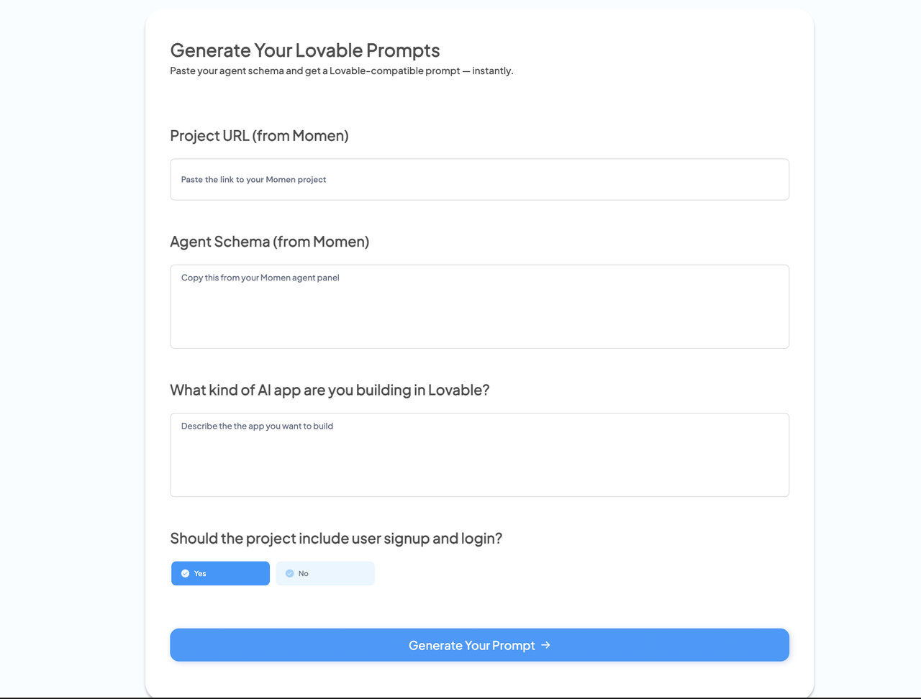The image size is (921, 699).
Task: Click the subtitle about pasting your agent schema
Action: pyautogui.click(x=341, y=70)
